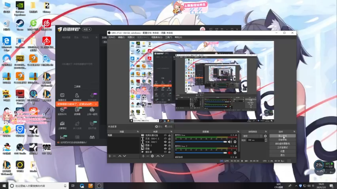
Task: Open transition properties gear in Scene Transitions
Action: (265, 136)
